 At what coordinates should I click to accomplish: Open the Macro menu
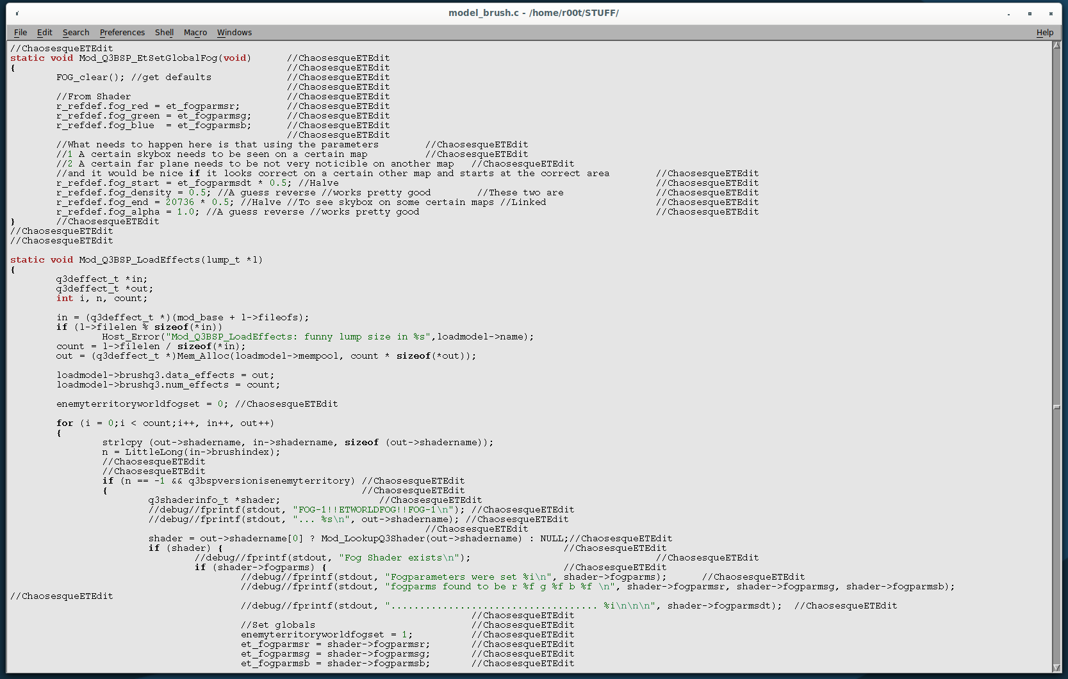point(195,33)
